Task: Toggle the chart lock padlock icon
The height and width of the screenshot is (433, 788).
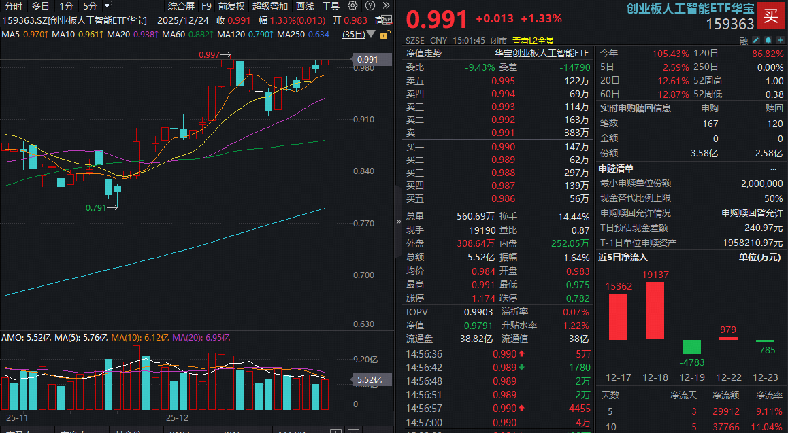Action: point(384,34)
